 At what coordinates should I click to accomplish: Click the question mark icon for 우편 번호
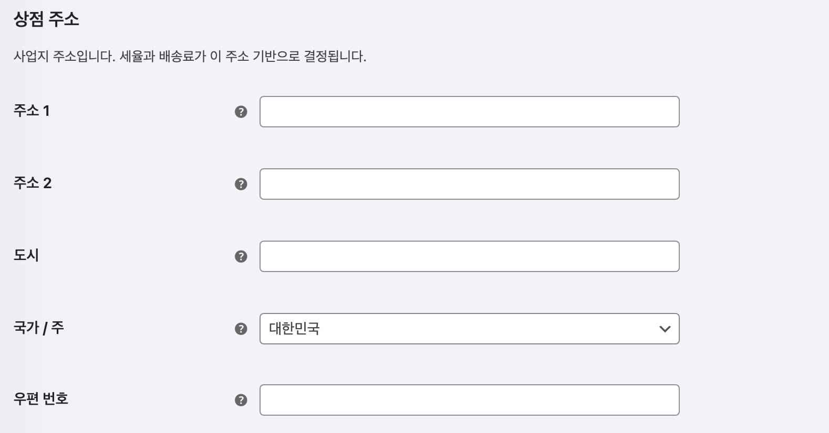(x=241, y=400)
